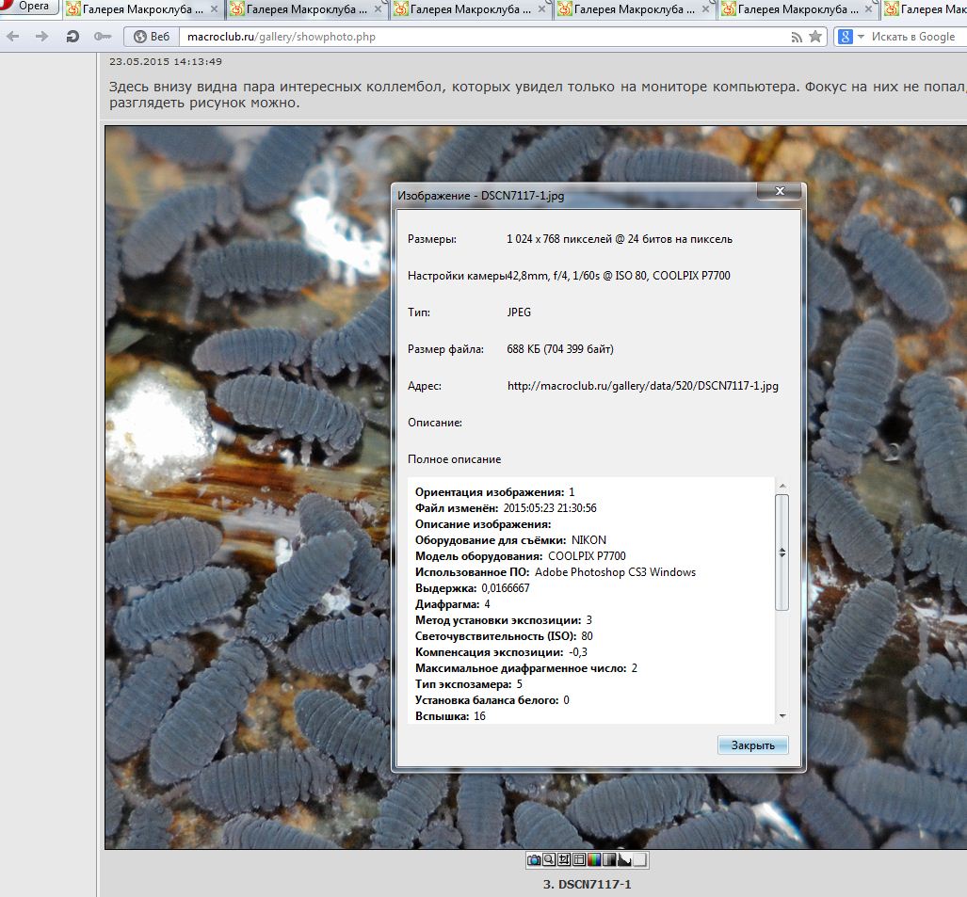Screen dimensions: 967x897
Task: Click the RGB color bars icon
Action: tap(594, 860)
